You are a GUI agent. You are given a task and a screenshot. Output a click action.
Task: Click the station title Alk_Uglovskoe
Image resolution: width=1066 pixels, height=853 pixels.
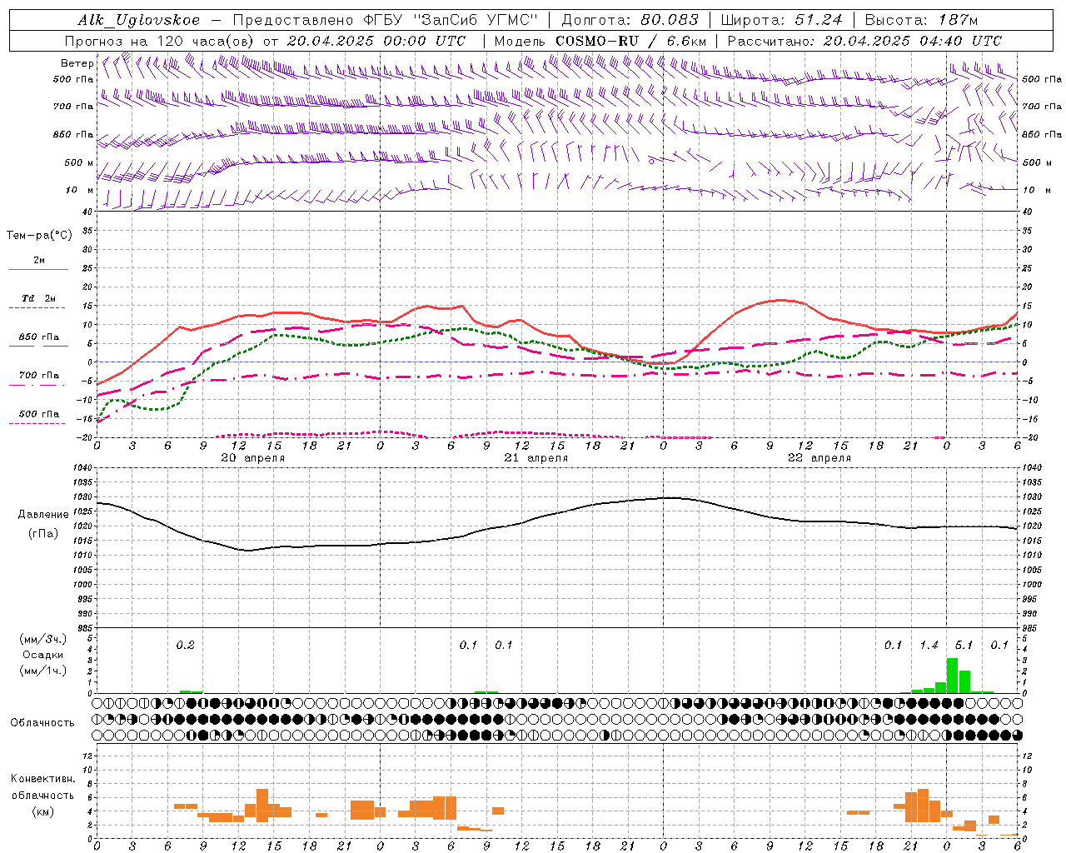pos(139,20)
